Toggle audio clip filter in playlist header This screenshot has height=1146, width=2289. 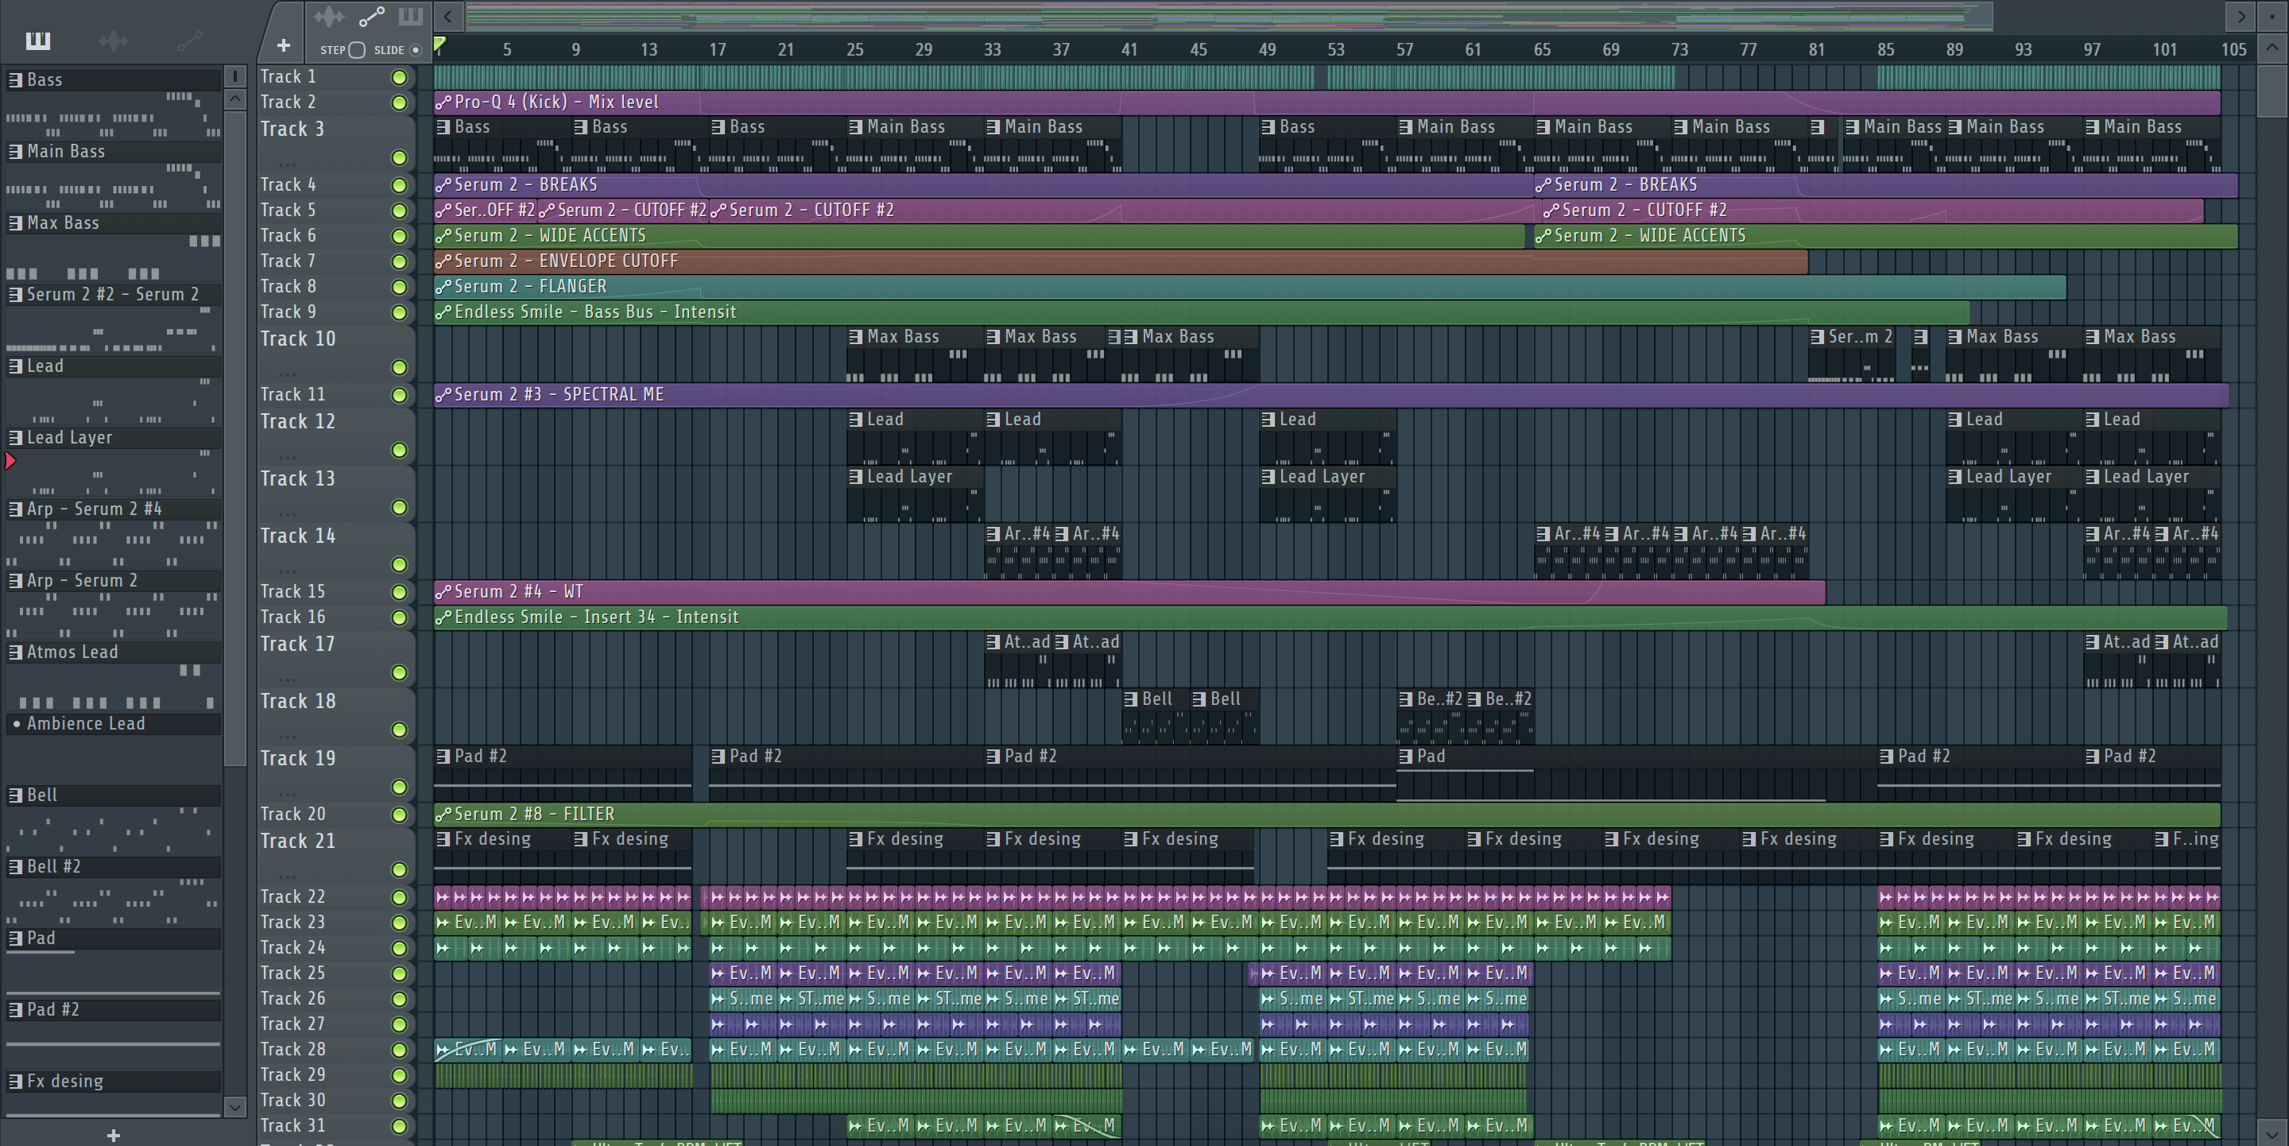329,16
